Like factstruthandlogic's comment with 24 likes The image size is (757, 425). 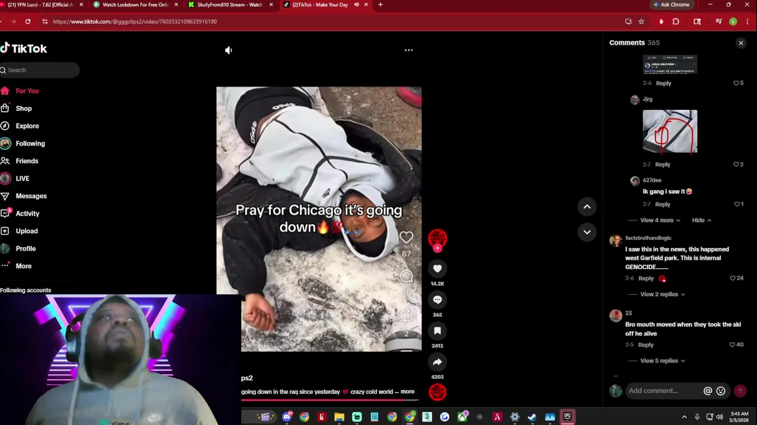pyautogui.click(x=732, y=279)
